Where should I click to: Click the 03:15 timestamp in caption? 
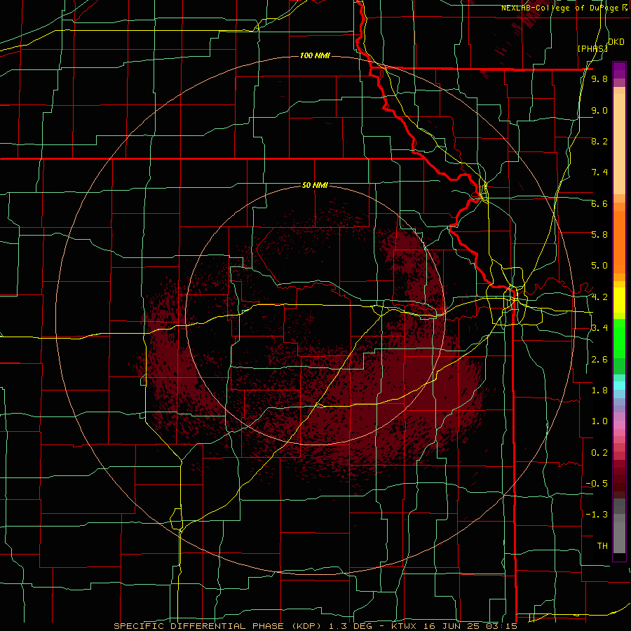pyautogui.click(x=503, y=626)
